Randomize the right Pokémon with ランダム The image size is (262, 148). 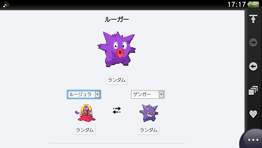click(148, 130)
